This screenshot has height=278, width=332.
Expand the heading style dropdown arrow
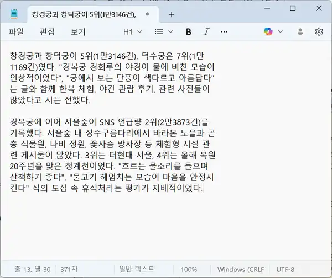(139, 32)
